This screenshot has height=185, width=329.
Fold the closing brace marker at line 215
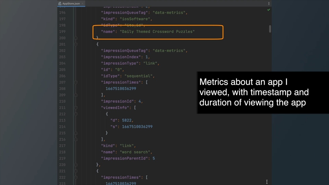pyautogui.click(x=76, y=133)
